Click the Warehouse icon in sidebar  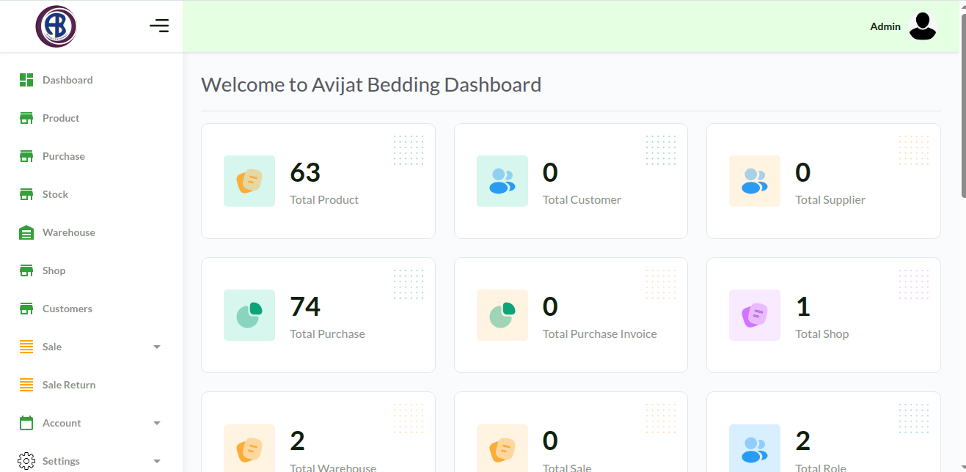26,232
